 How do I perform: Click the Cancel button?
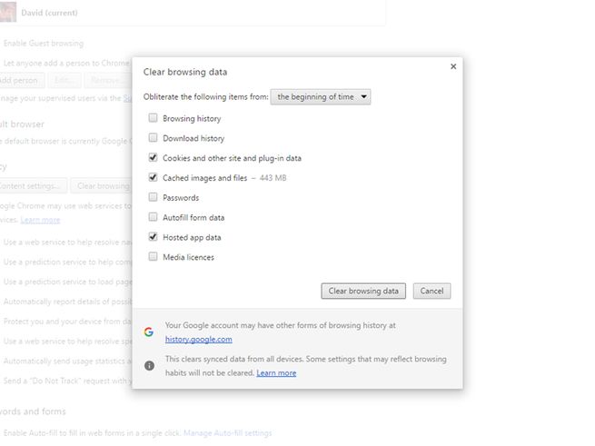point(431,292)
